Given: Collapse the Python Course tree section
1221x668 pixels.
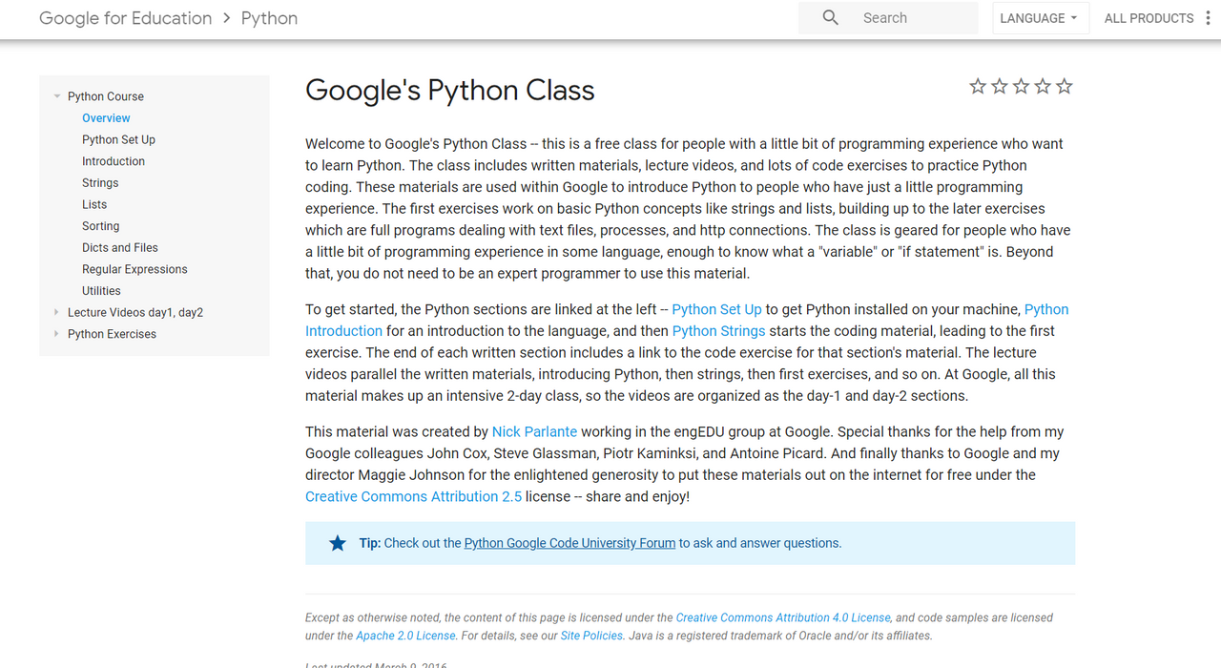Looking at the screenshot, I should tap(57, 96).
